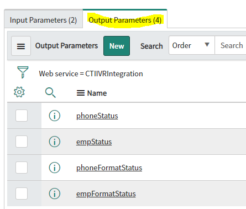Check the empStatus row checkbox
The image size is (246, 209).
(x=22, y=142)
